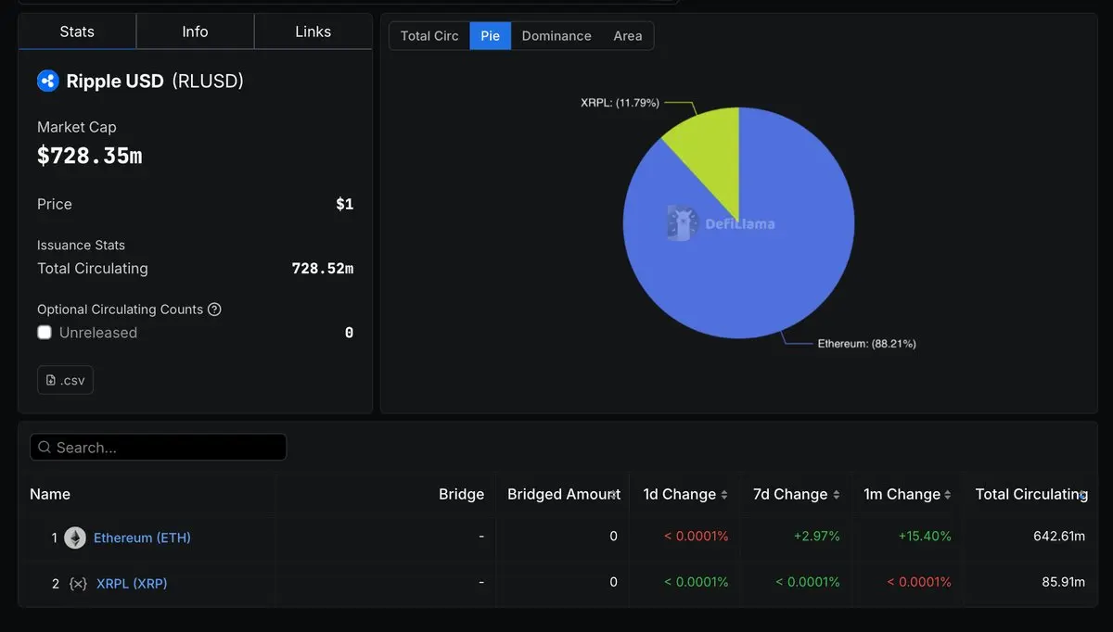
Task: Sort by Total Circulating column arrows
Action: tap(1082, 495)
